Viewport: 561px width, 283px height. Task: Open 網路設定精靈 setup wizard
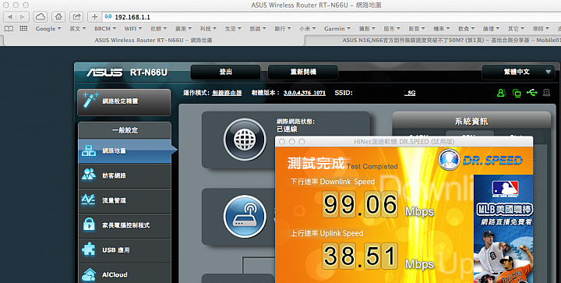coord(124,102)
